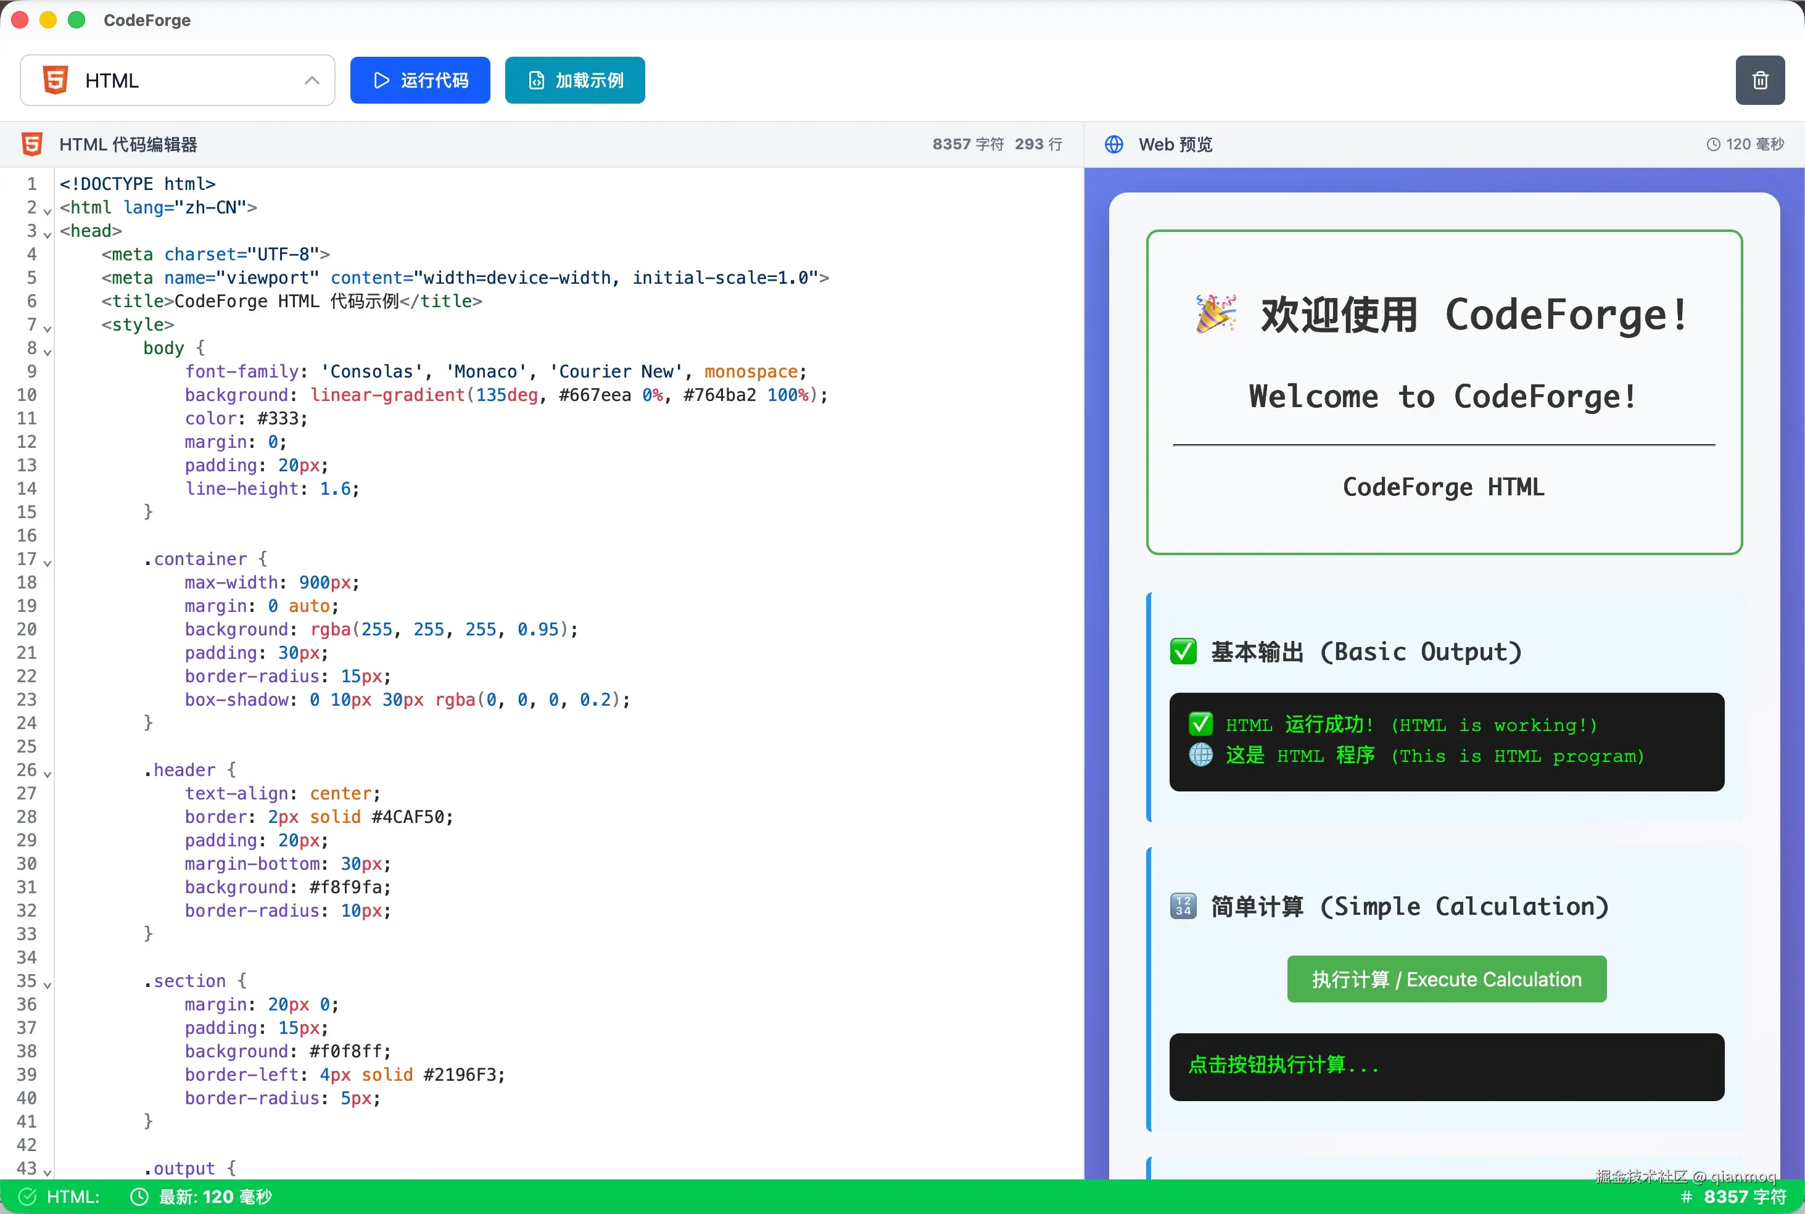Select the HTML 代码编辑器 panel header
1805x1214 pixels.
pyautogui.click(x=128, y=144)
